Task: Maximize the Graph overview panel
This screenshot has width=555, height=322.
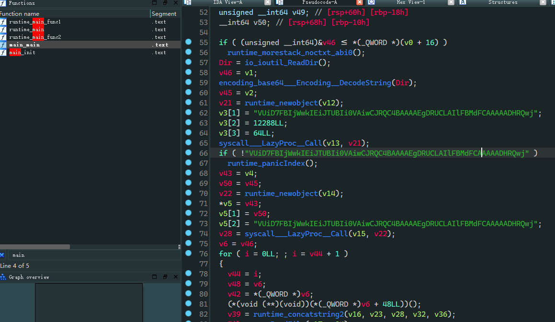Action: (x=155, y=277)
